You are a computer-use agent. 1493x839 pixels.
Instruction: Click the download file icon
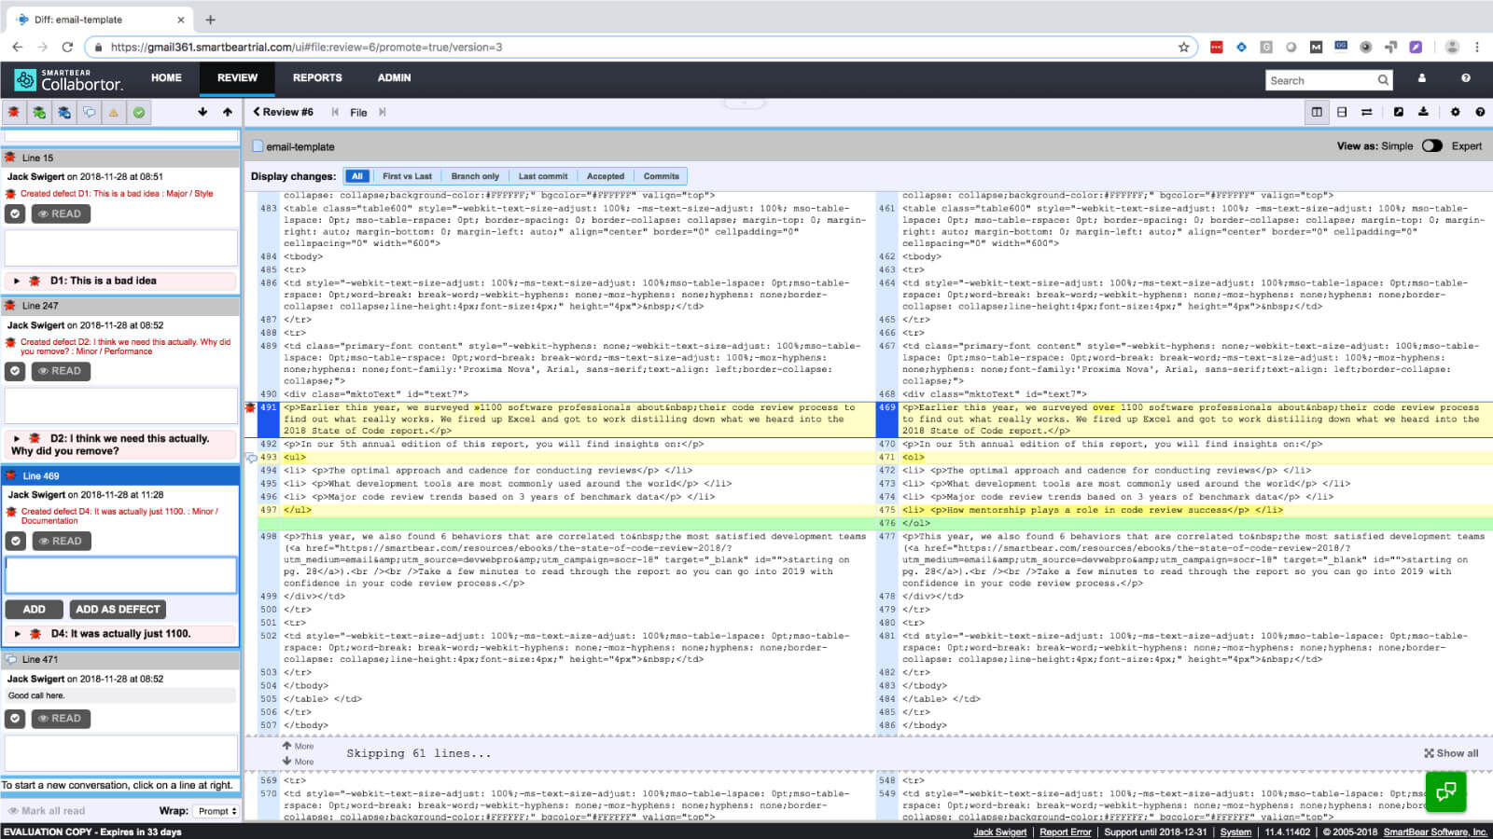(1423, 112)
